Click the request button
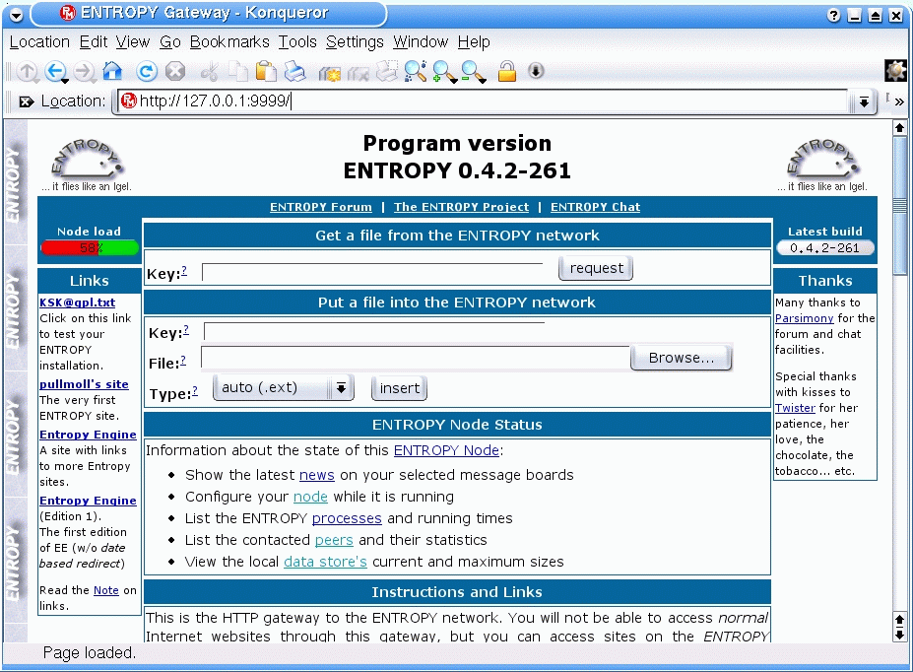 596,268
